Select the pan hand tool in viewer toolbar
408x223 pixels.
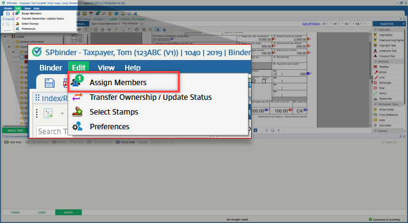pos(137,29)
